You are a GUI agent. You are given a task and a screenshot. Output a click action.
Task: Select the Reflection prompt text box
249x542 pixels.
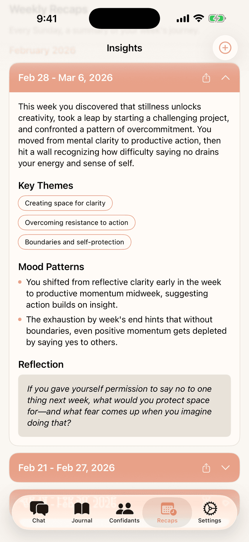pos(124,405)
